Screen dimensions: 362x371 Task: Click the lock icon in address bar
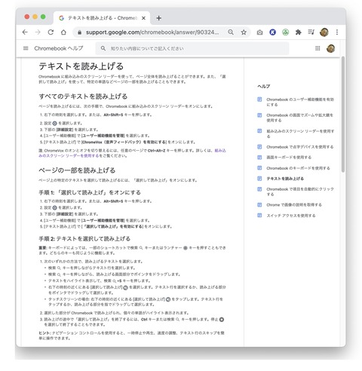pyautogui.click(x=79, y=32)
